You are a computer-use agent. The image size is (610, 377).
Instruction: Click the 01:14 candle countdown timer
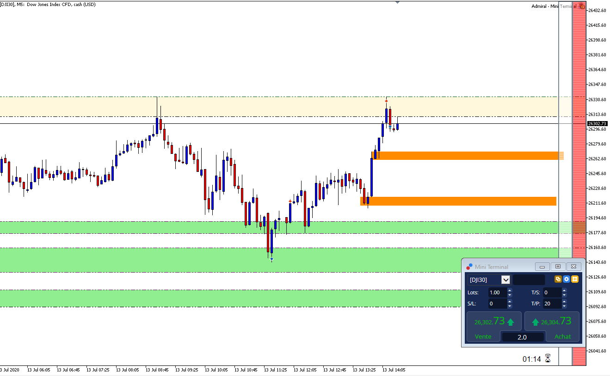532,359
